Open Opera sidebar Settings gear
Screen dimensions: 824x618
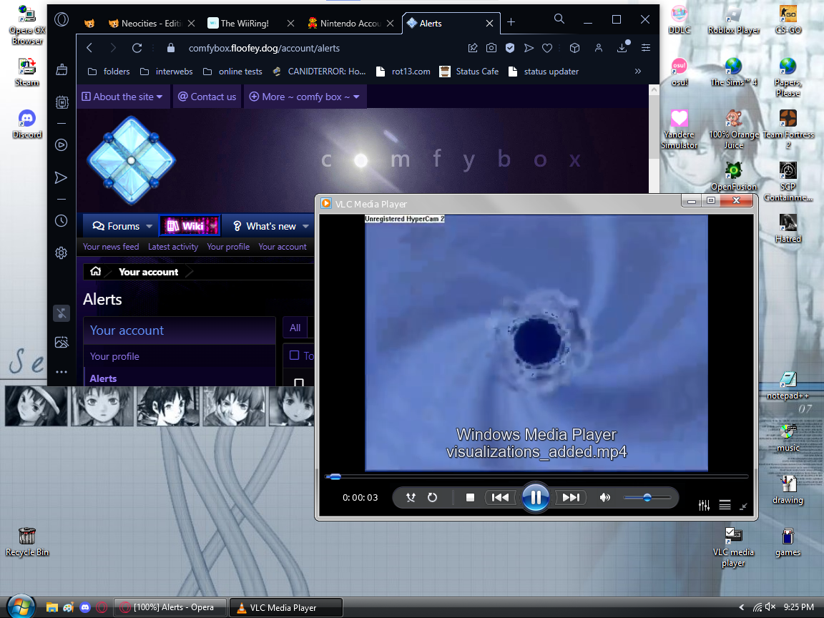tap(62, 253)
